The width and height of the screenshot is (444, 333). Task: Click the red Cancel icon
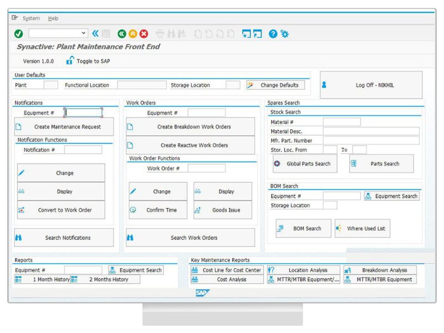pyautogui.click(x=144, y=34)
